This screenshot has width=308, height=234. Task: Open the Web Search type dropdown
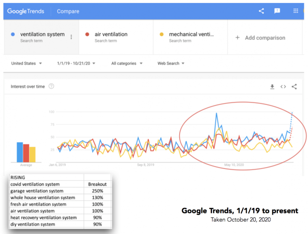pos(171,63)
